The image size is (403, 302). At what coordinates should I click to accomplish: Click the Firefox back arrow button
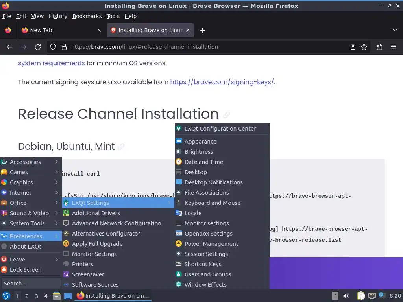click(x=9, y=47)
